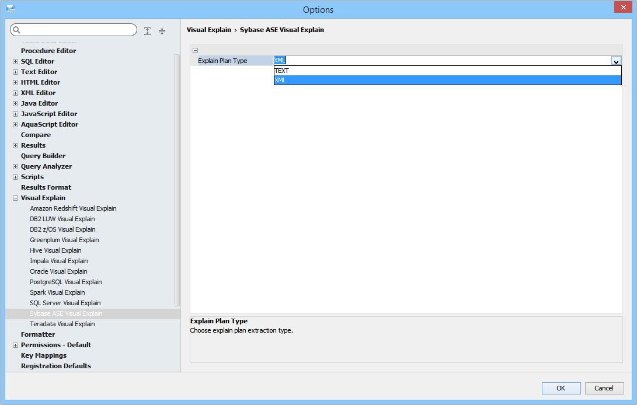Screen dimensions: 637x405
Task: Collapse the Visual Explain node
Action: 15,198
